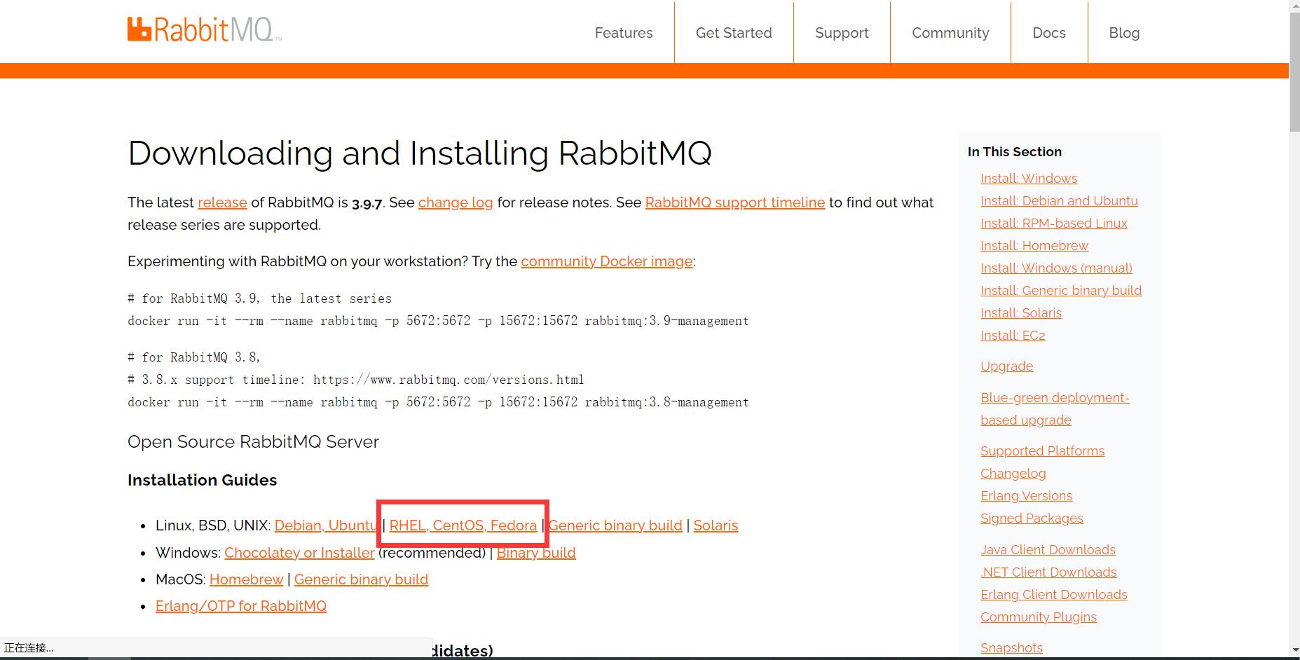This screenshot has width=1300, height=660.
Task: Open Supported Platforms sidebar link
Action: pyautogui.click(x=1042, y=451)
